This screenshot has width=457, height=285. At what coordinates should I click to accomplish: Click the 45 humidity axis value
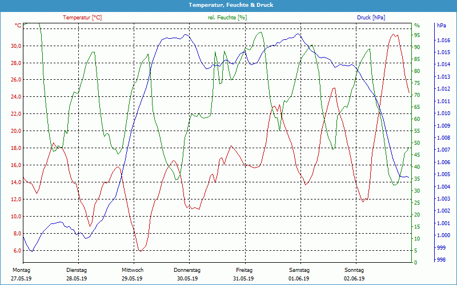click(417, 154)
